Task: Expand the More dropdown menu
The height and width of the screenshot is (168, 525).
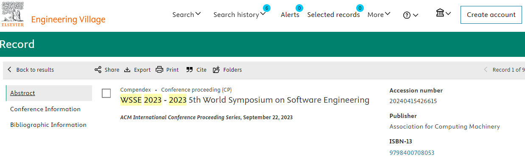Action: click(x=379, y=14)
